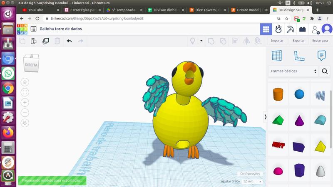Pick the teal round roof shape

pyautogui.click(x=320, y=120)
